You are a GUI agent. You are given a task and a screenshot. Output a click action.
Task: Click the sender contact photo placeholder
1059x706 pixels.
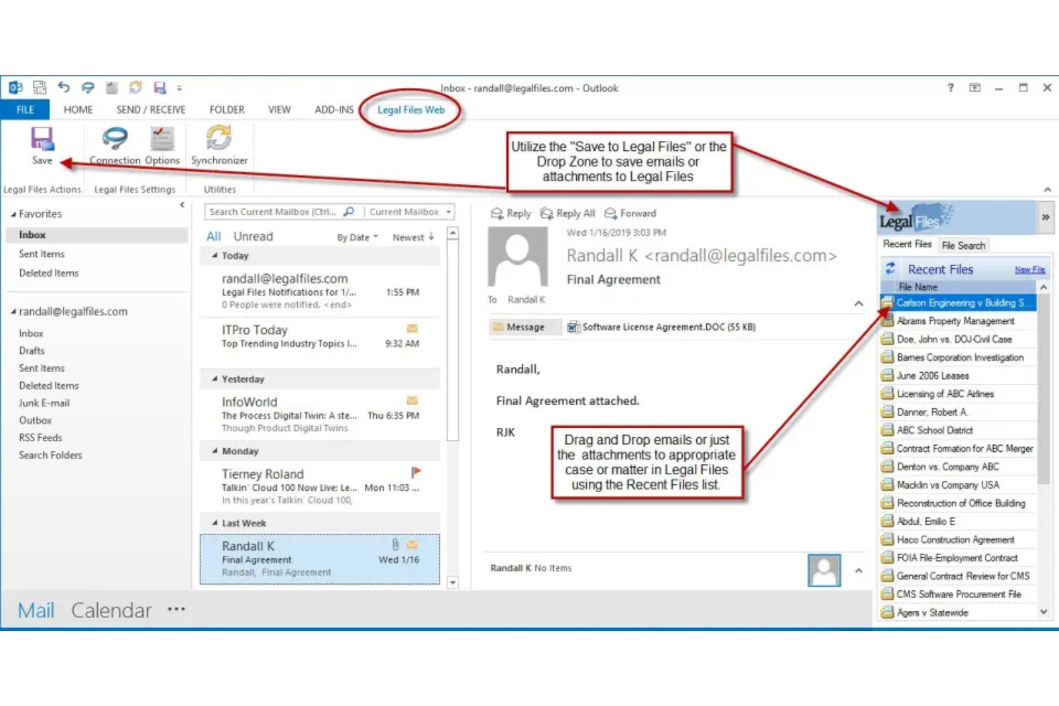[x=517, y=256]
